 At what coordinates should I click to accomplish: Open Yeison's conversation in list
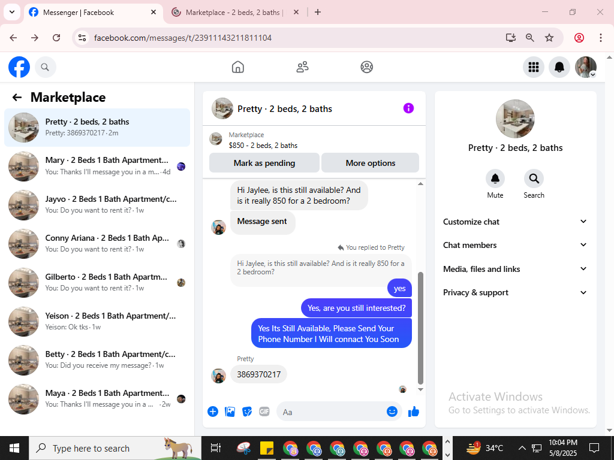[97, 322]
